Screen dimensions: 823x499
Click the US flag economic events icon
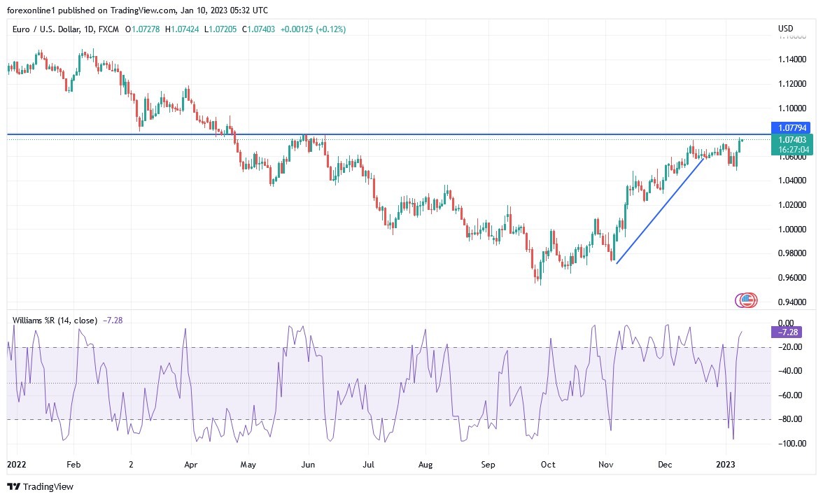point(746,300)
